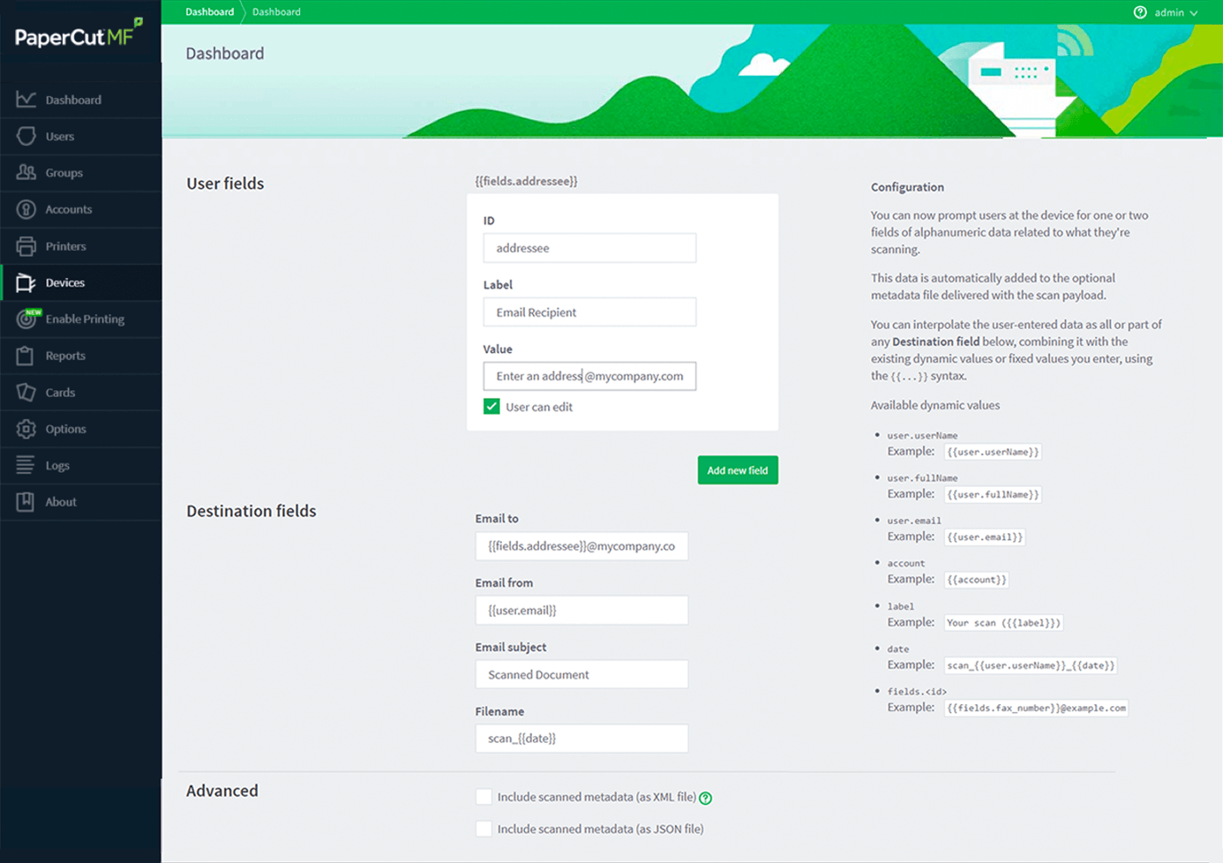
Task: Uncheck the User can edit checkbox
Action: tap(491, 407)
